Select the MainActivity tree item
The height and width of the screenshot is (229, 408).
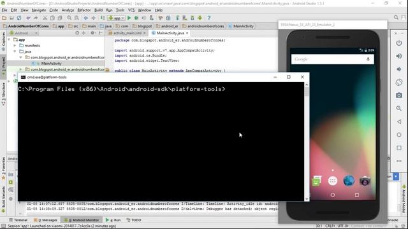coord(51,64)
